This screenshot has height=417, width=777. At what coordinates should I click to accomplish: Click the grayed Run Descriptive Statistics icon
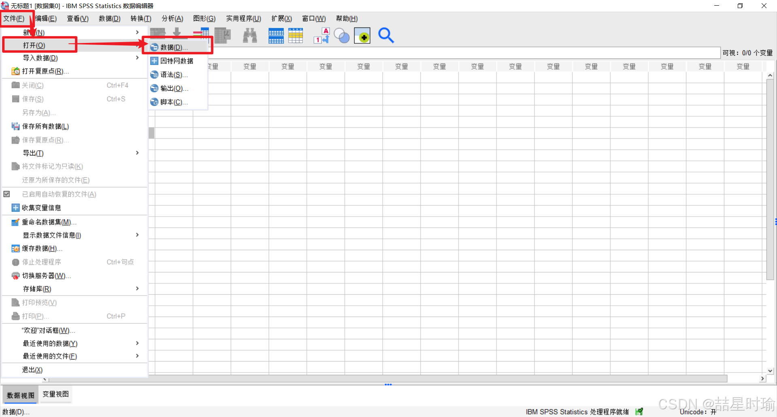pos(222,36)
